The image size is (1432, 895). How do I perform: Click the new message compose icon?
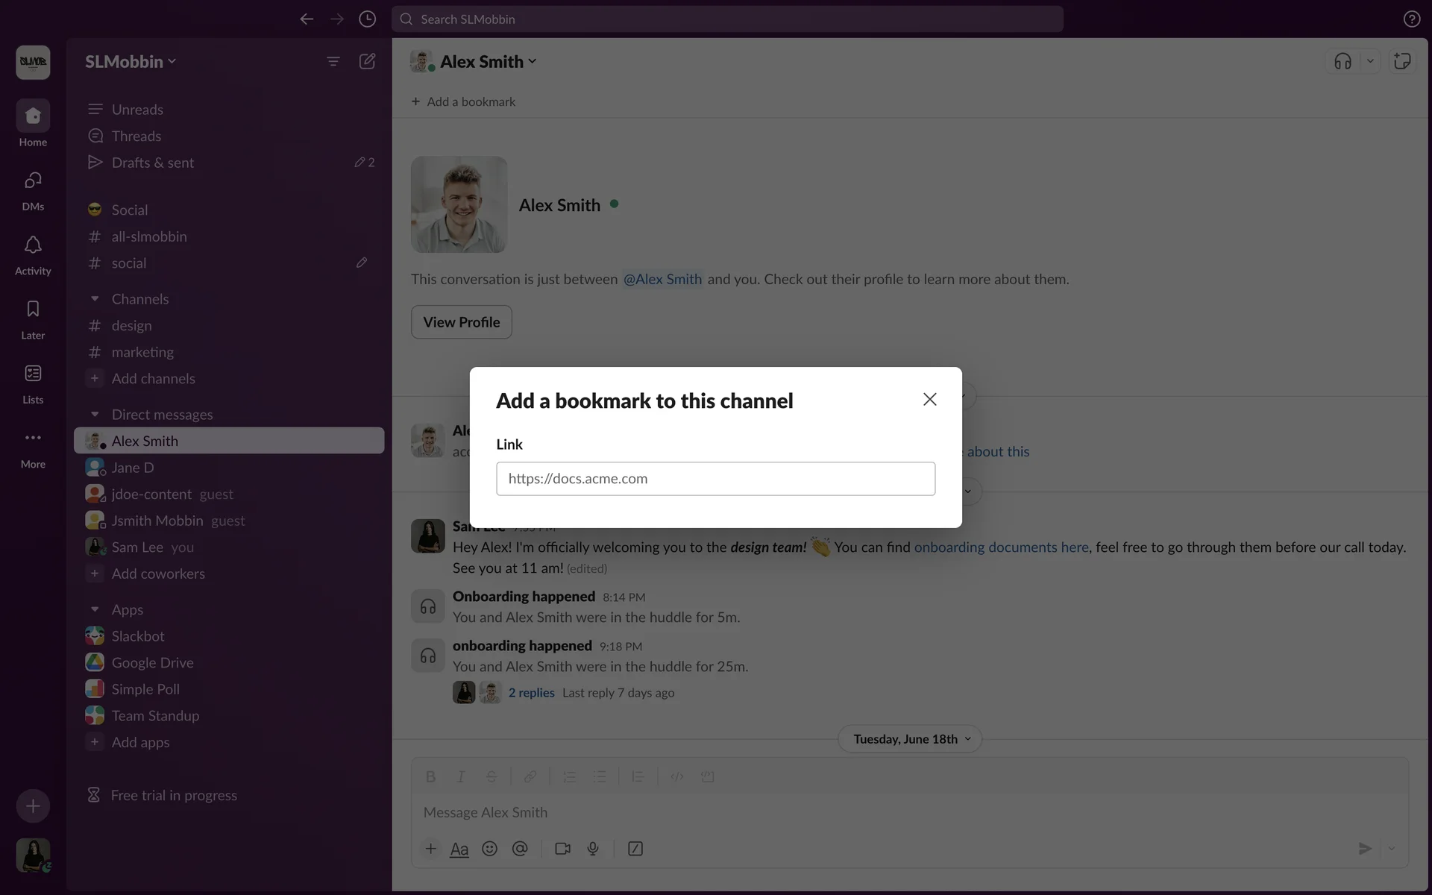click(x=367, y=61)
